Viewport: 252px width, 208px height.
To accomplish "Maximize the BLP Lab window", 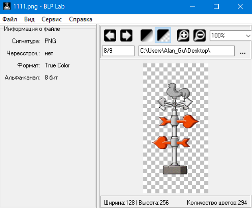I will tap(216, 6).
